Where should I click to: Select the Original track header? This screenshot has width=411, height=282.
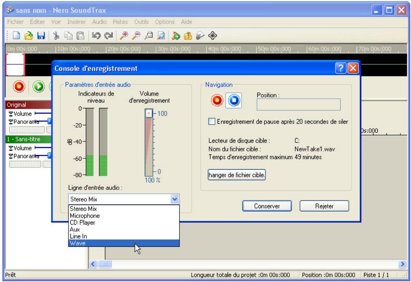point(28,105)
